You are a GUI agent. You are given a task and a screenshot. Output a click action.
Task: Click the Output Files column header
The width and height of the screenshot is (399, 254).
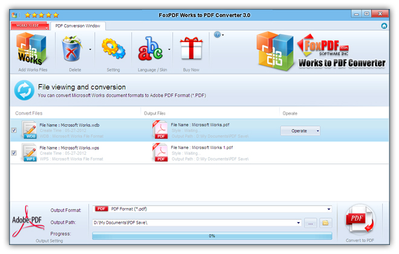point(155,113)
